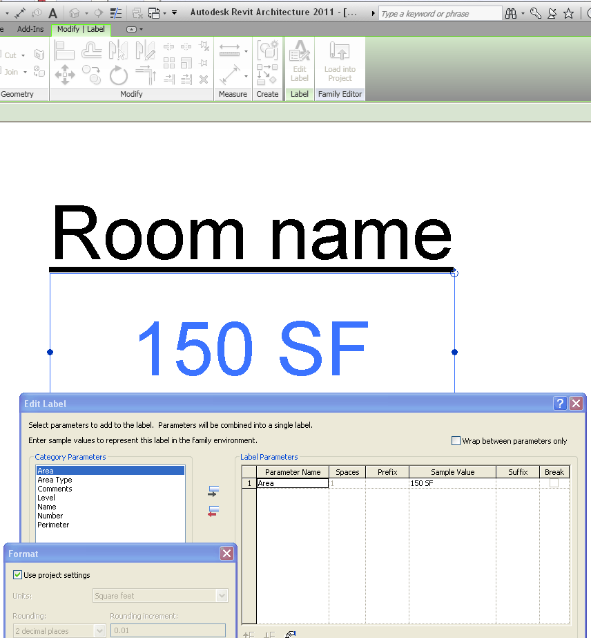Click the binoculars search icon
The width and height of the screenshot is (591, 638).
click(511, 13)
